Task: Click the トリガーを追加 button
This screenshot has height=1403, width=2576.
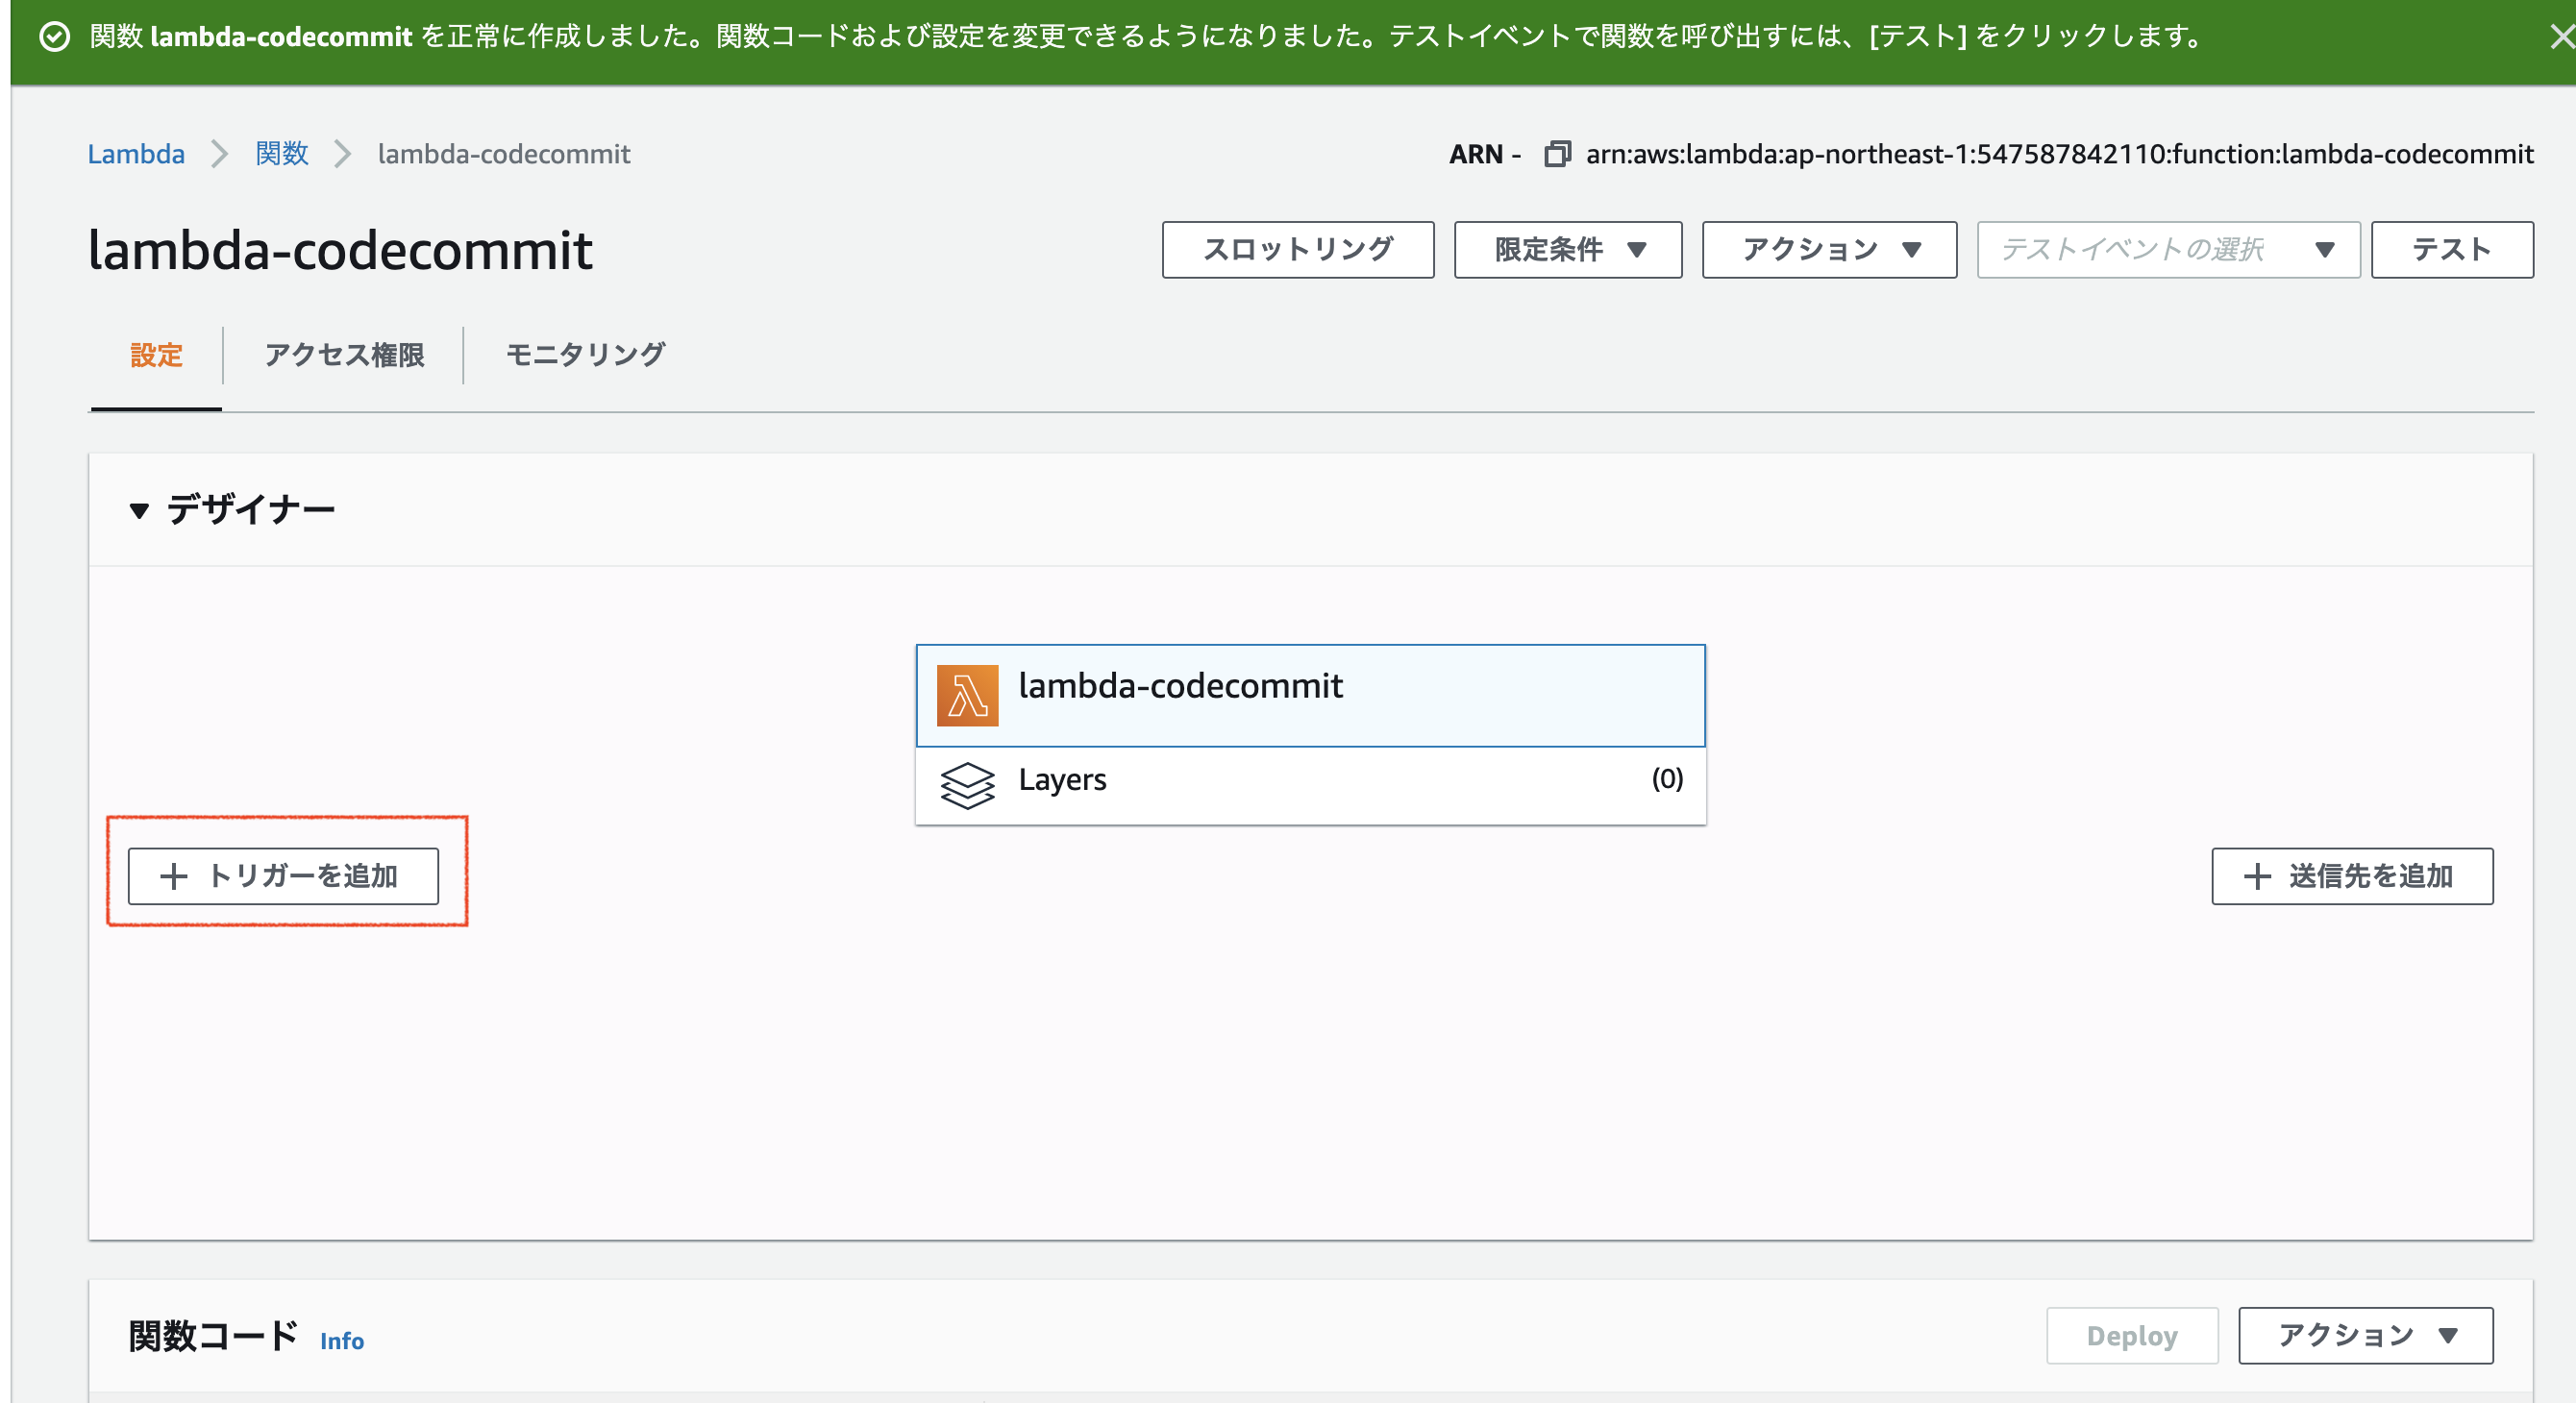Action: [x=283, y=876]
